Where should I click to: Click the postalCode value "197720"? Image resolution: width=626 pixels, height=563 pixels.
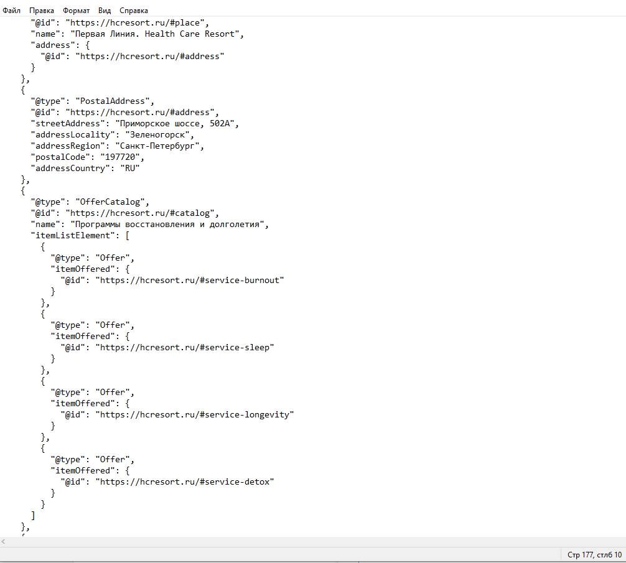click(119, 157)
